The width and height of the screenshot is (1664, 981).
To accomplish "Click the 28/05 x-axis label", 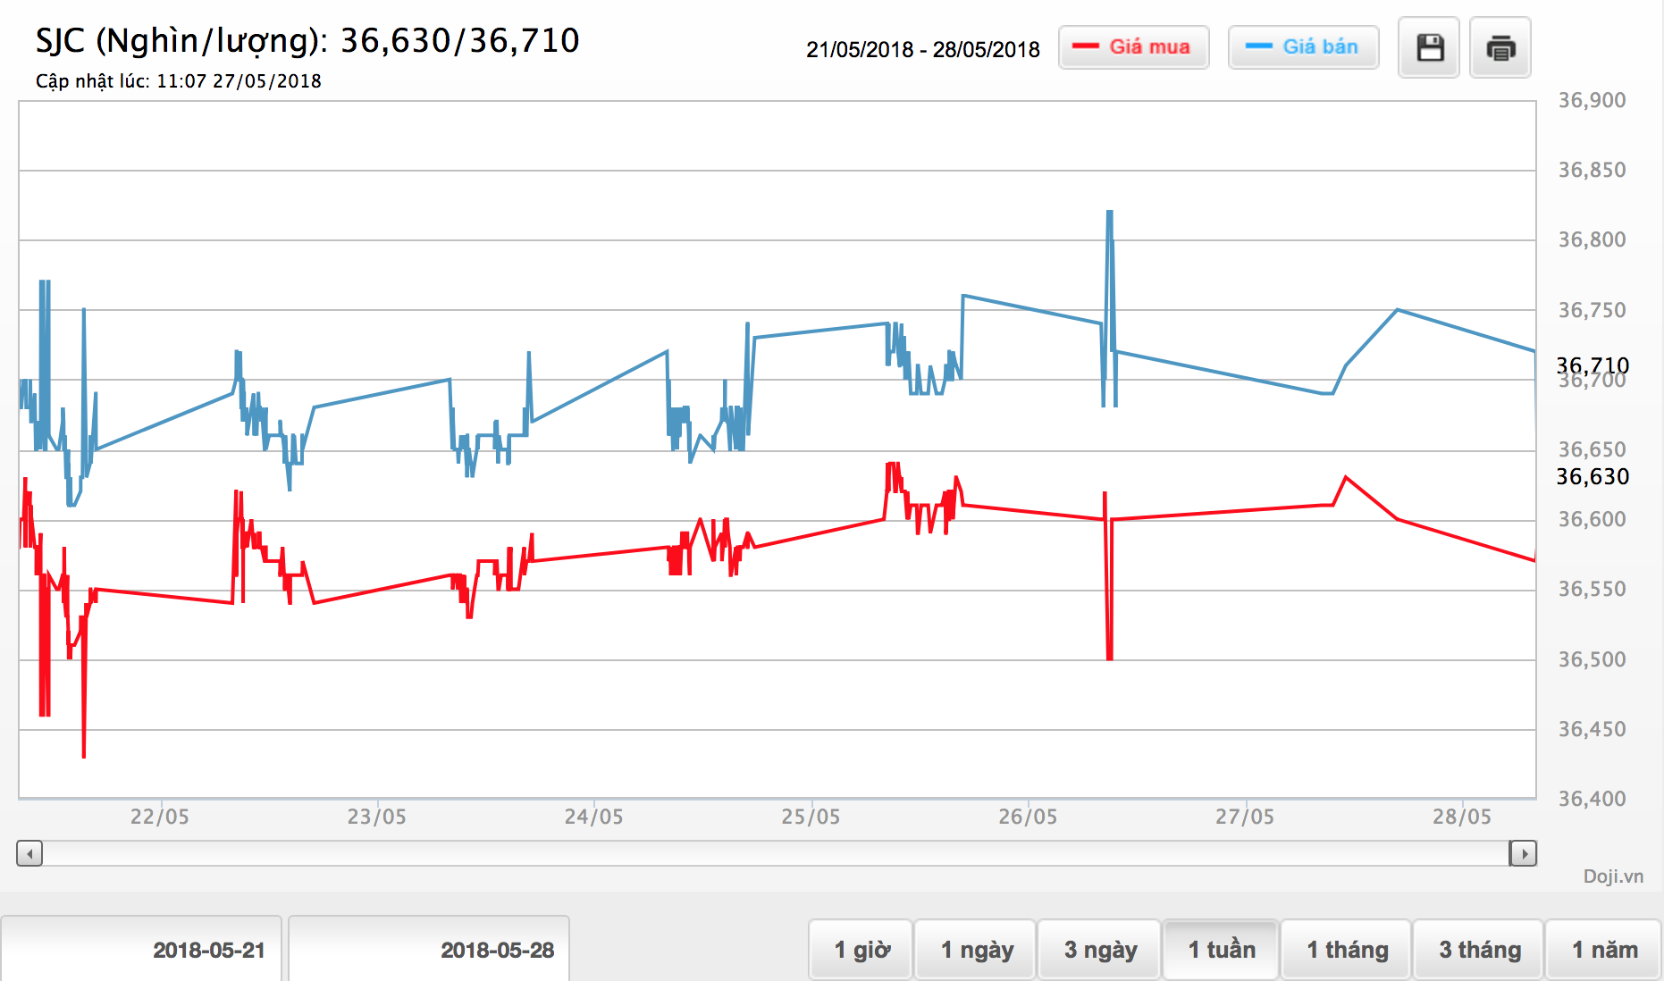I will point(1463,817).
